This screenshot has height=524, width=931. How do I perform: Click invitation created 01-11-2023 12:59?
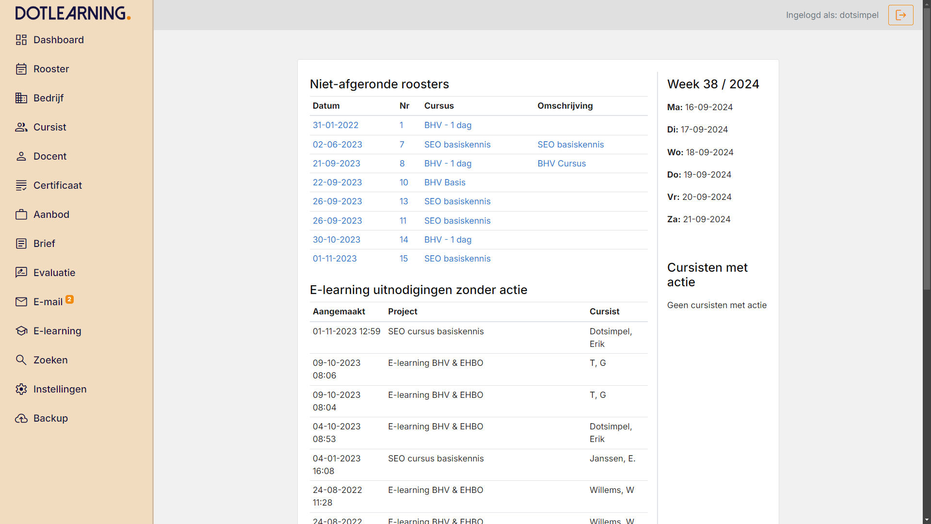tap(346, 331)
